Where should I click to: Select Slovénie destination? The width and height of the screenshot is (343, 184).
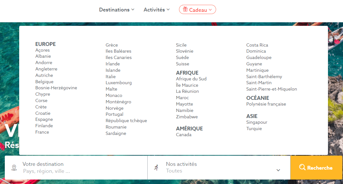[x=185, y=51]
